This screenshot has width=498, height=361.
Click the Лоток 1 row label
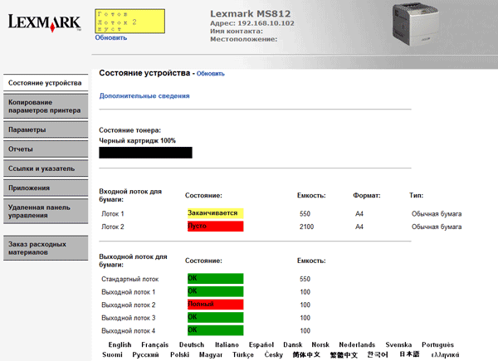coord(112,214)
